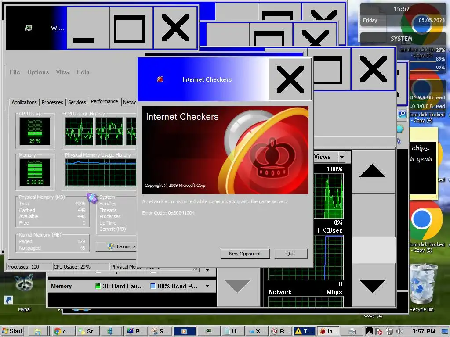Click the '89% Used P...' memory indicator

[x=174, y=286]
